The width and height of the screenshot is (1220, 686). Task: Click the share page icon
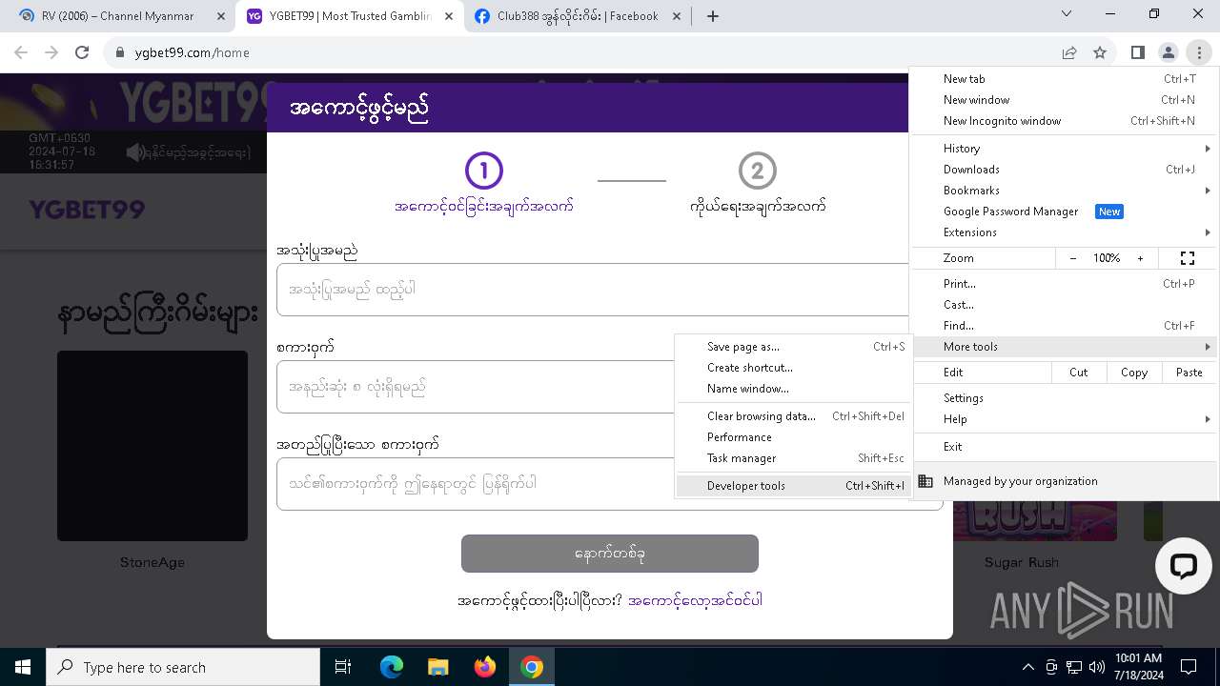[x=1069, y=53]
